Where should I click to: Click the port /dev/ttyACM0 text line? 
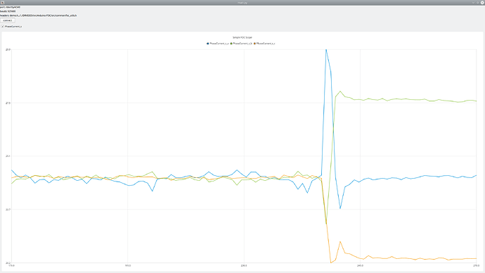(x=11, y=7)
